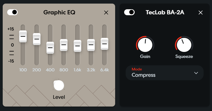Close the Graphic EQ panel
The image size is (212, 111).
(106, 13)
